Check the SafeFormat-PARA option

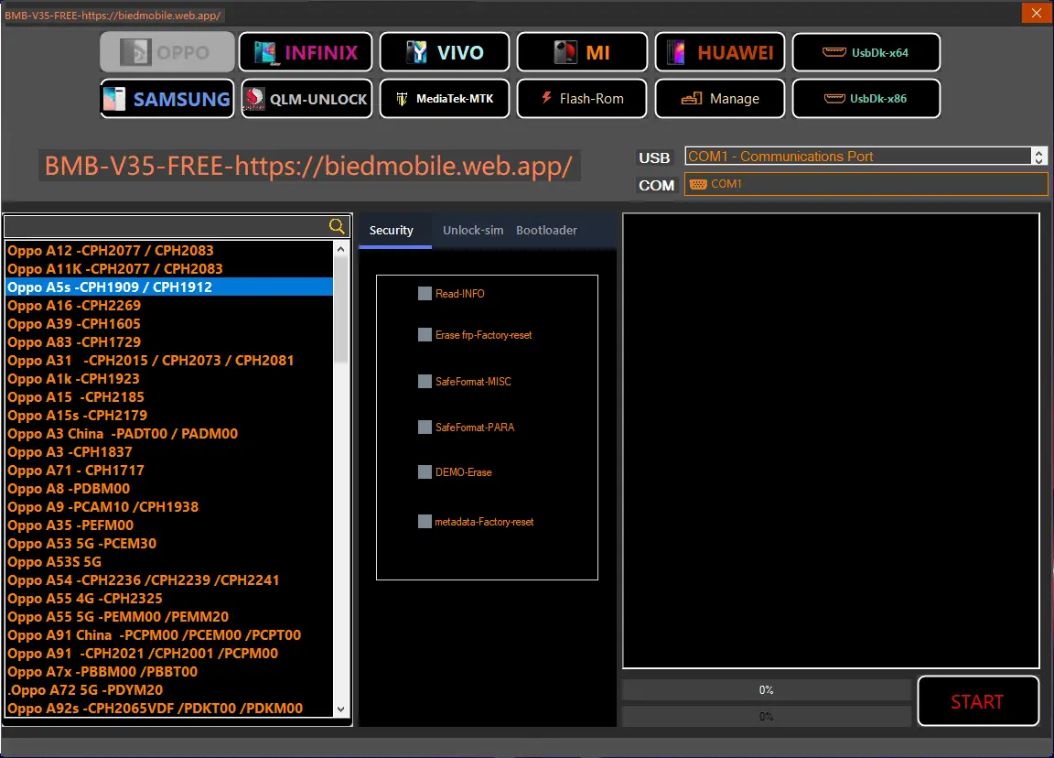coord(425,428)
